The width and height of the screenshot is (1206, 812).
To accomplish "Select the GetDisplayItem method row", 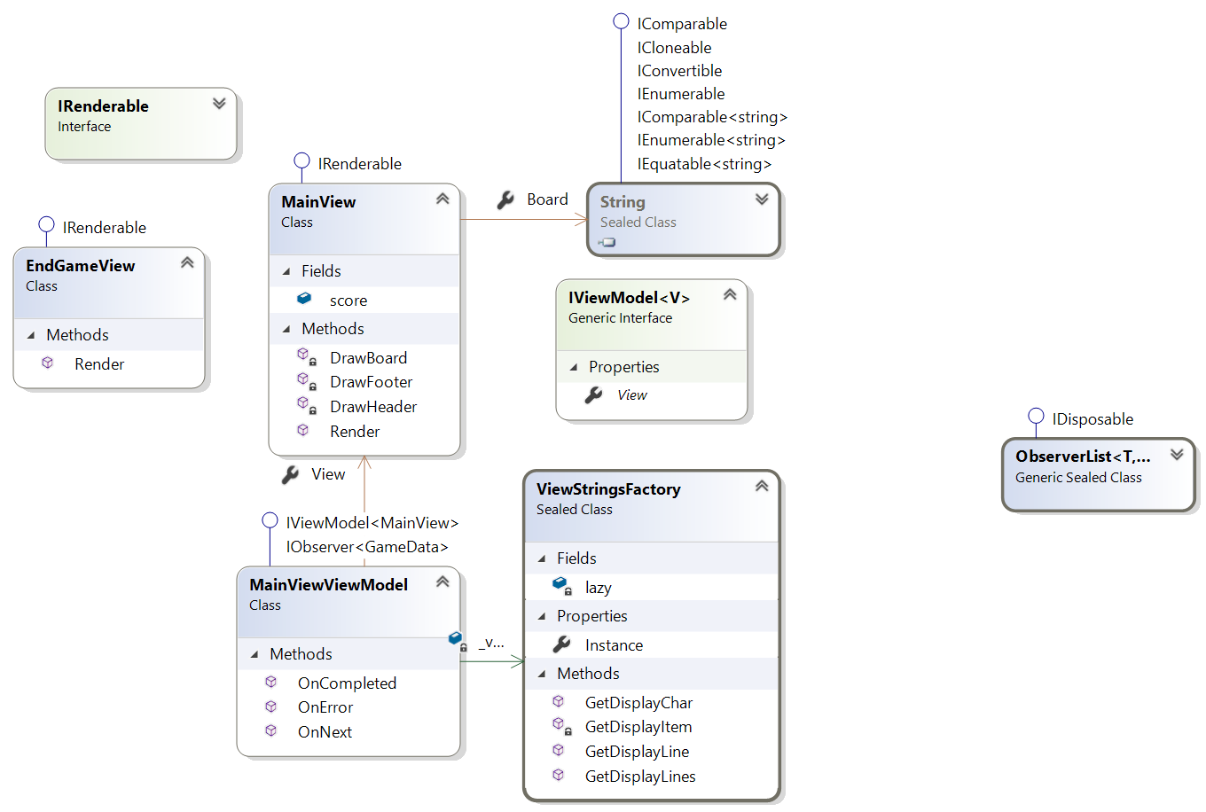I will (652, 727).
